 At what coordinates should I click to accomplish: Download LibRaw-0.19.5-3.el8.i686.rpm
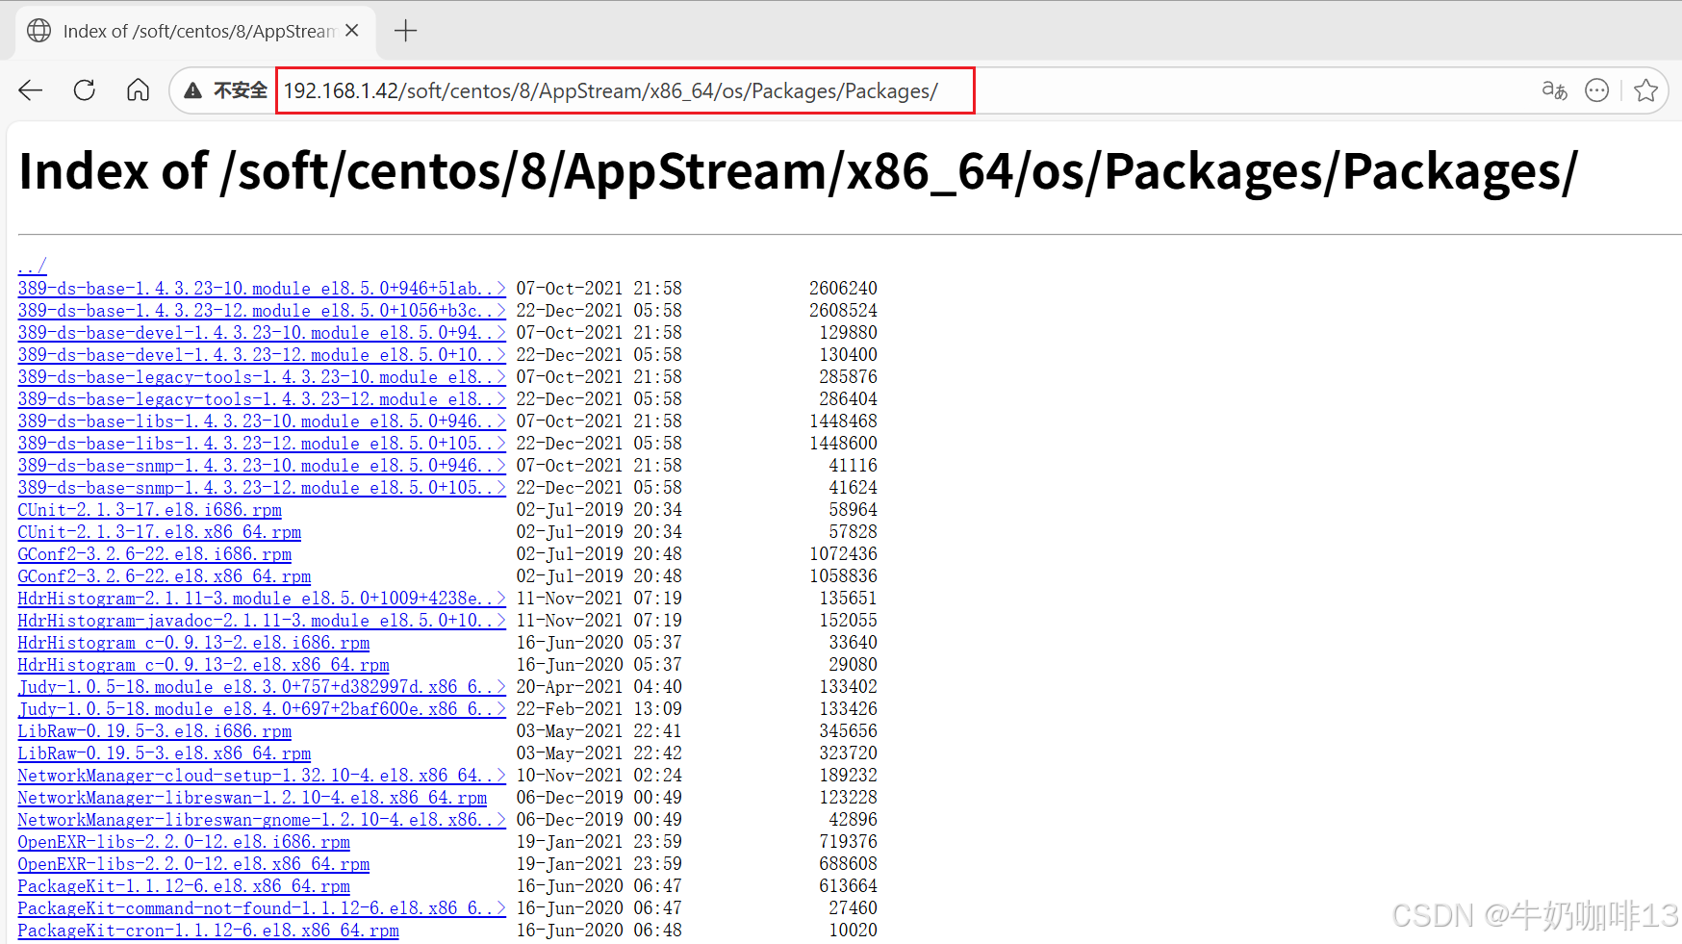155,731
